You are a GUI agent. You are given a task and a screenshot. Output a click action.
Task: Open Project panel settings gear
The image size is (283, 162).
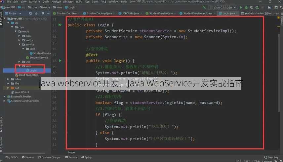[x=43, y=13]
